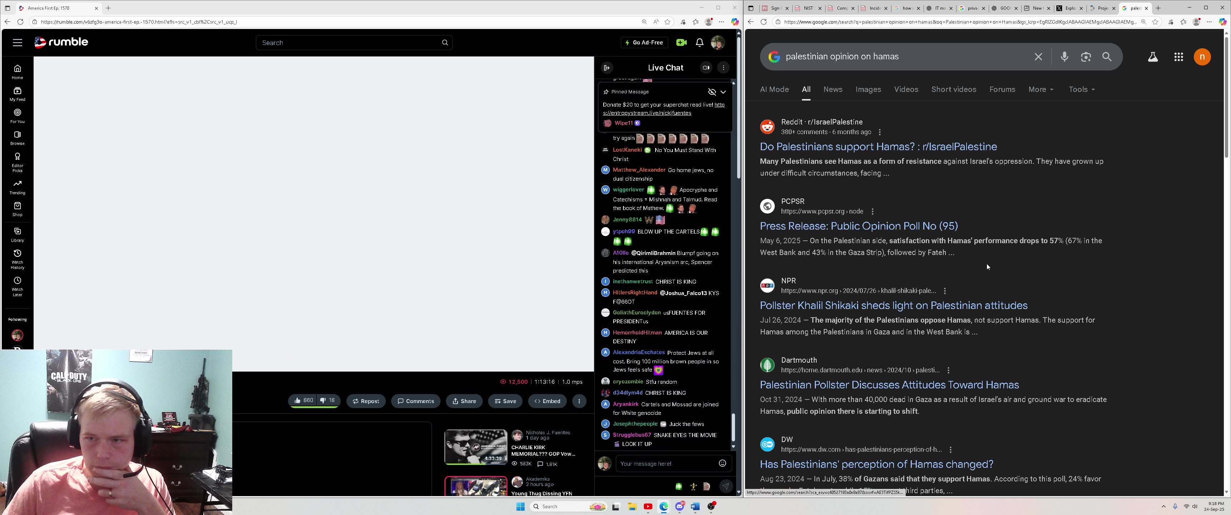
Task: Click the green rant icon below chat input
Action: [678, 486]
